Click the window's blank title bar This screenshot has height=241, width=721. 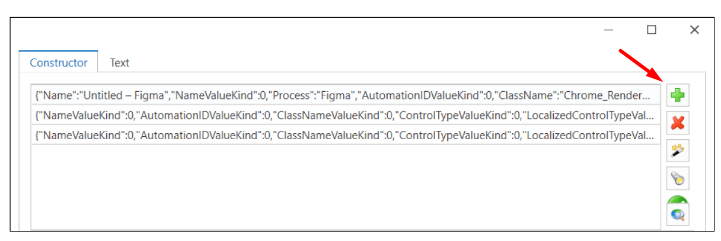coord(296,30)
